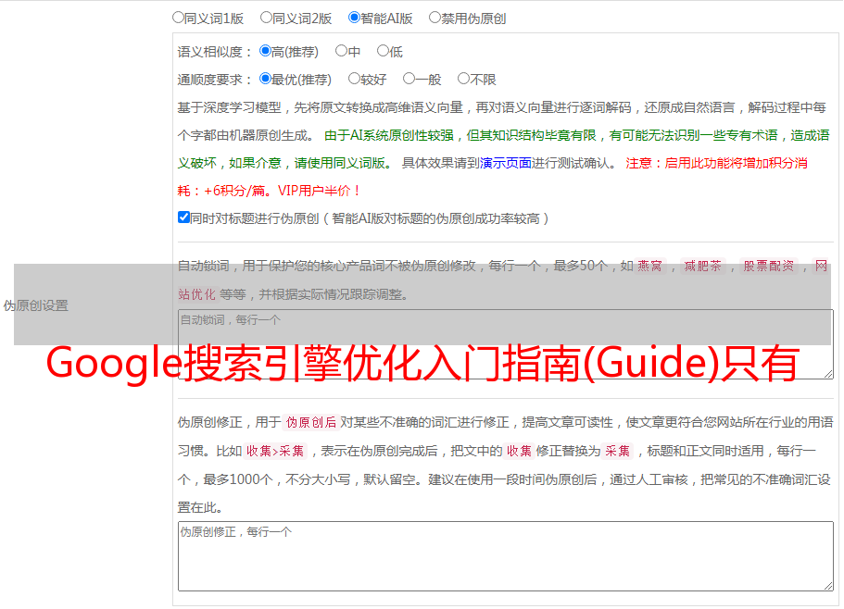Open the 演示页面 link

[506, 163]
